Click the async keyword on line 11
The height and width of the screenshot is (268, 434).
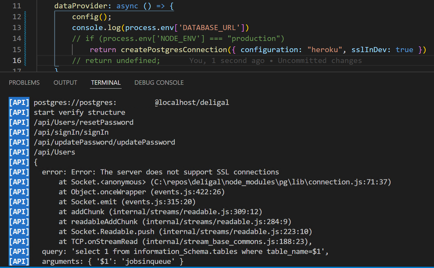tap(127, 6)
